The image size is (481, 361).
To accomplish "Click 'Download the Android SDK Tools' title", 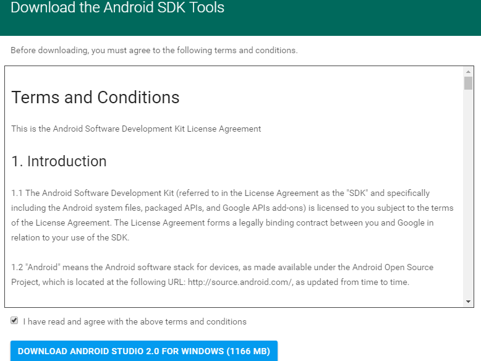I will coord(117,7).
